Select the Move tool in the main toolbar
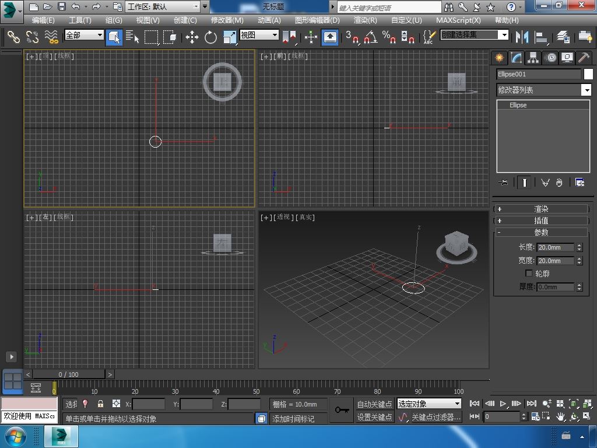The width and height of the screenshot is (597, 448). tap(192, 37)
